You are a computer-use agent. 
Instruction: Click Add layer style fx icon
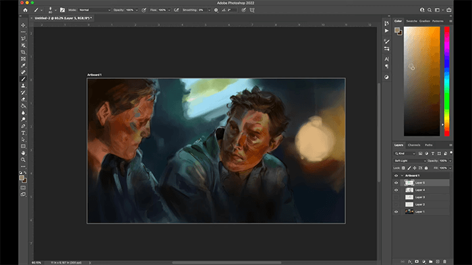point(410,262)
